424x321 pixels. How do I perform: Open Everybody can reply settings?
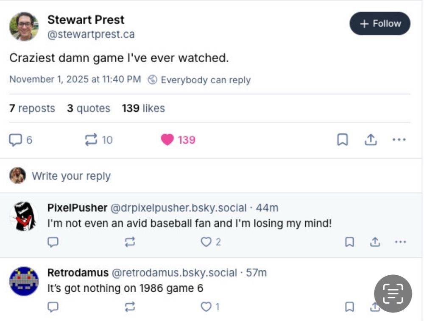(x=199, y=80)
